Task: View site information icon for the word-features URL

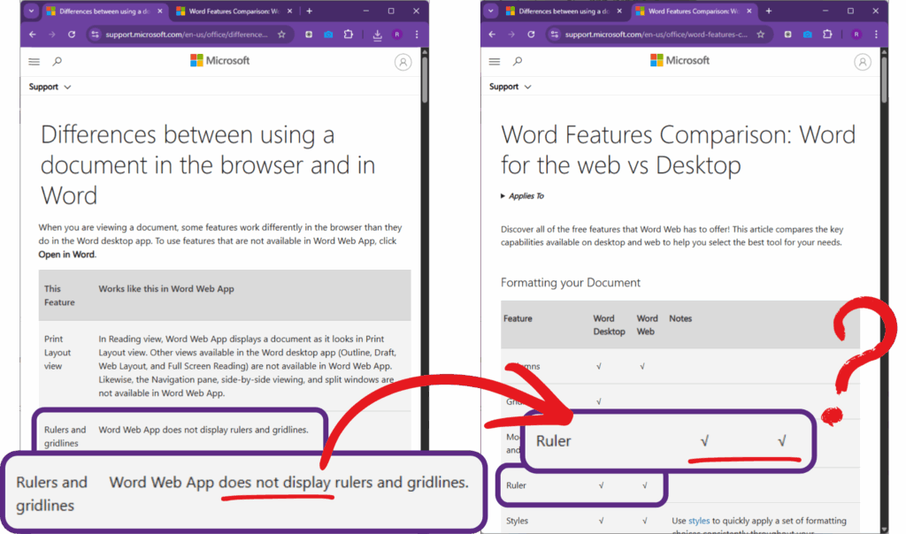Action: pyautogui.click(x=555, y=34)
